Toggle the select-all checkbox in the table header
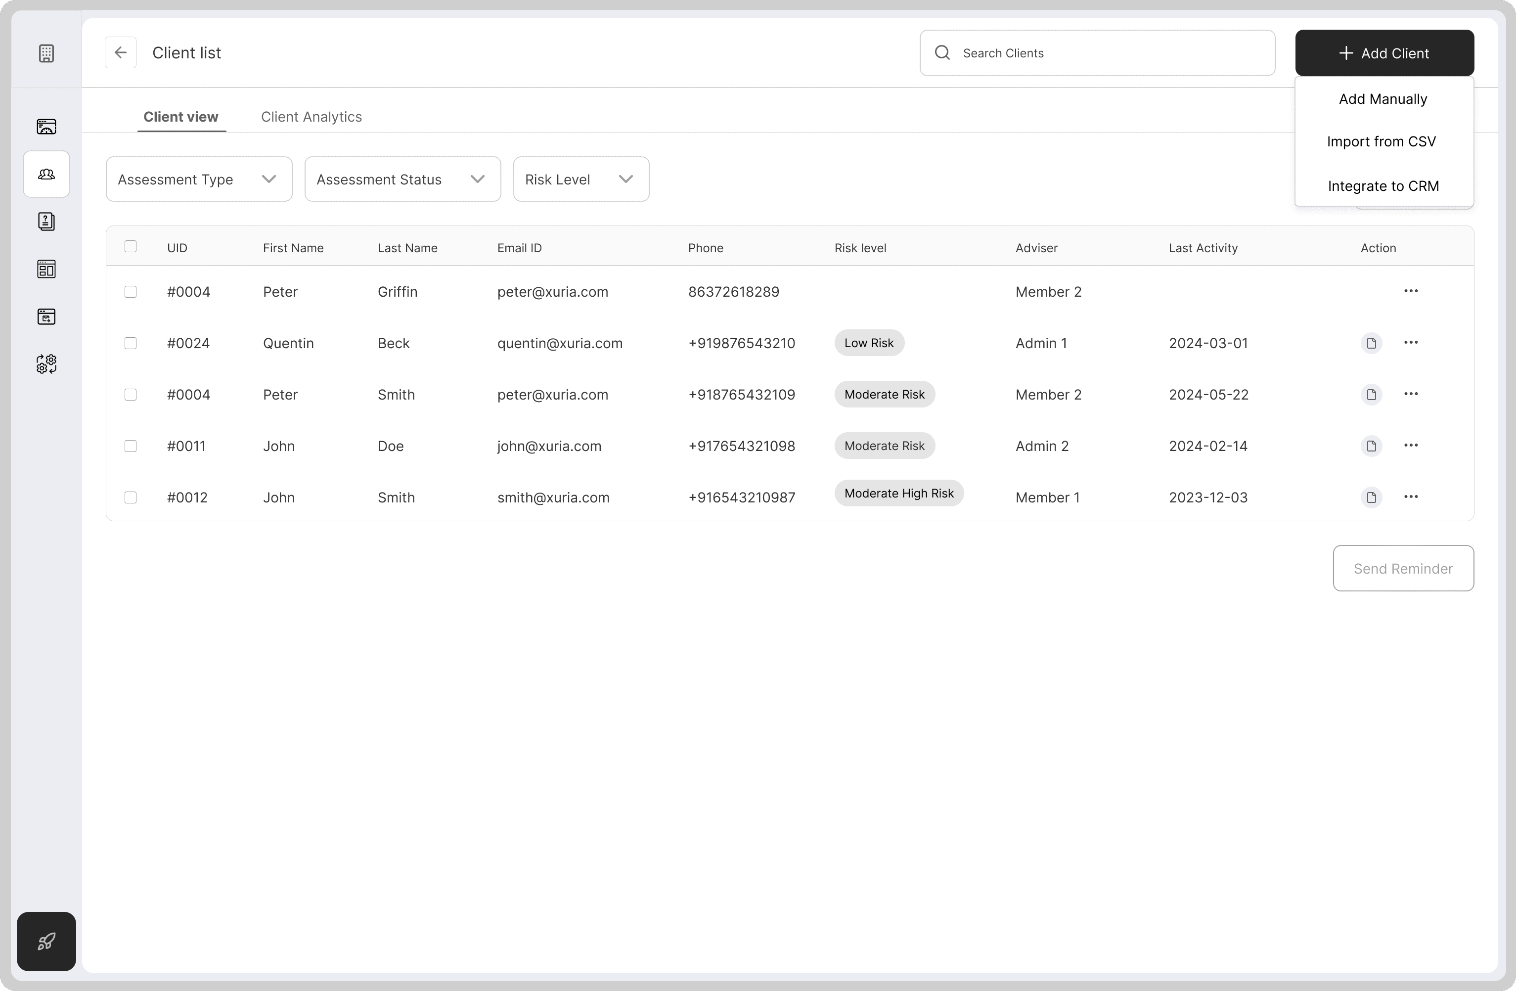 [x=131, y=246]
